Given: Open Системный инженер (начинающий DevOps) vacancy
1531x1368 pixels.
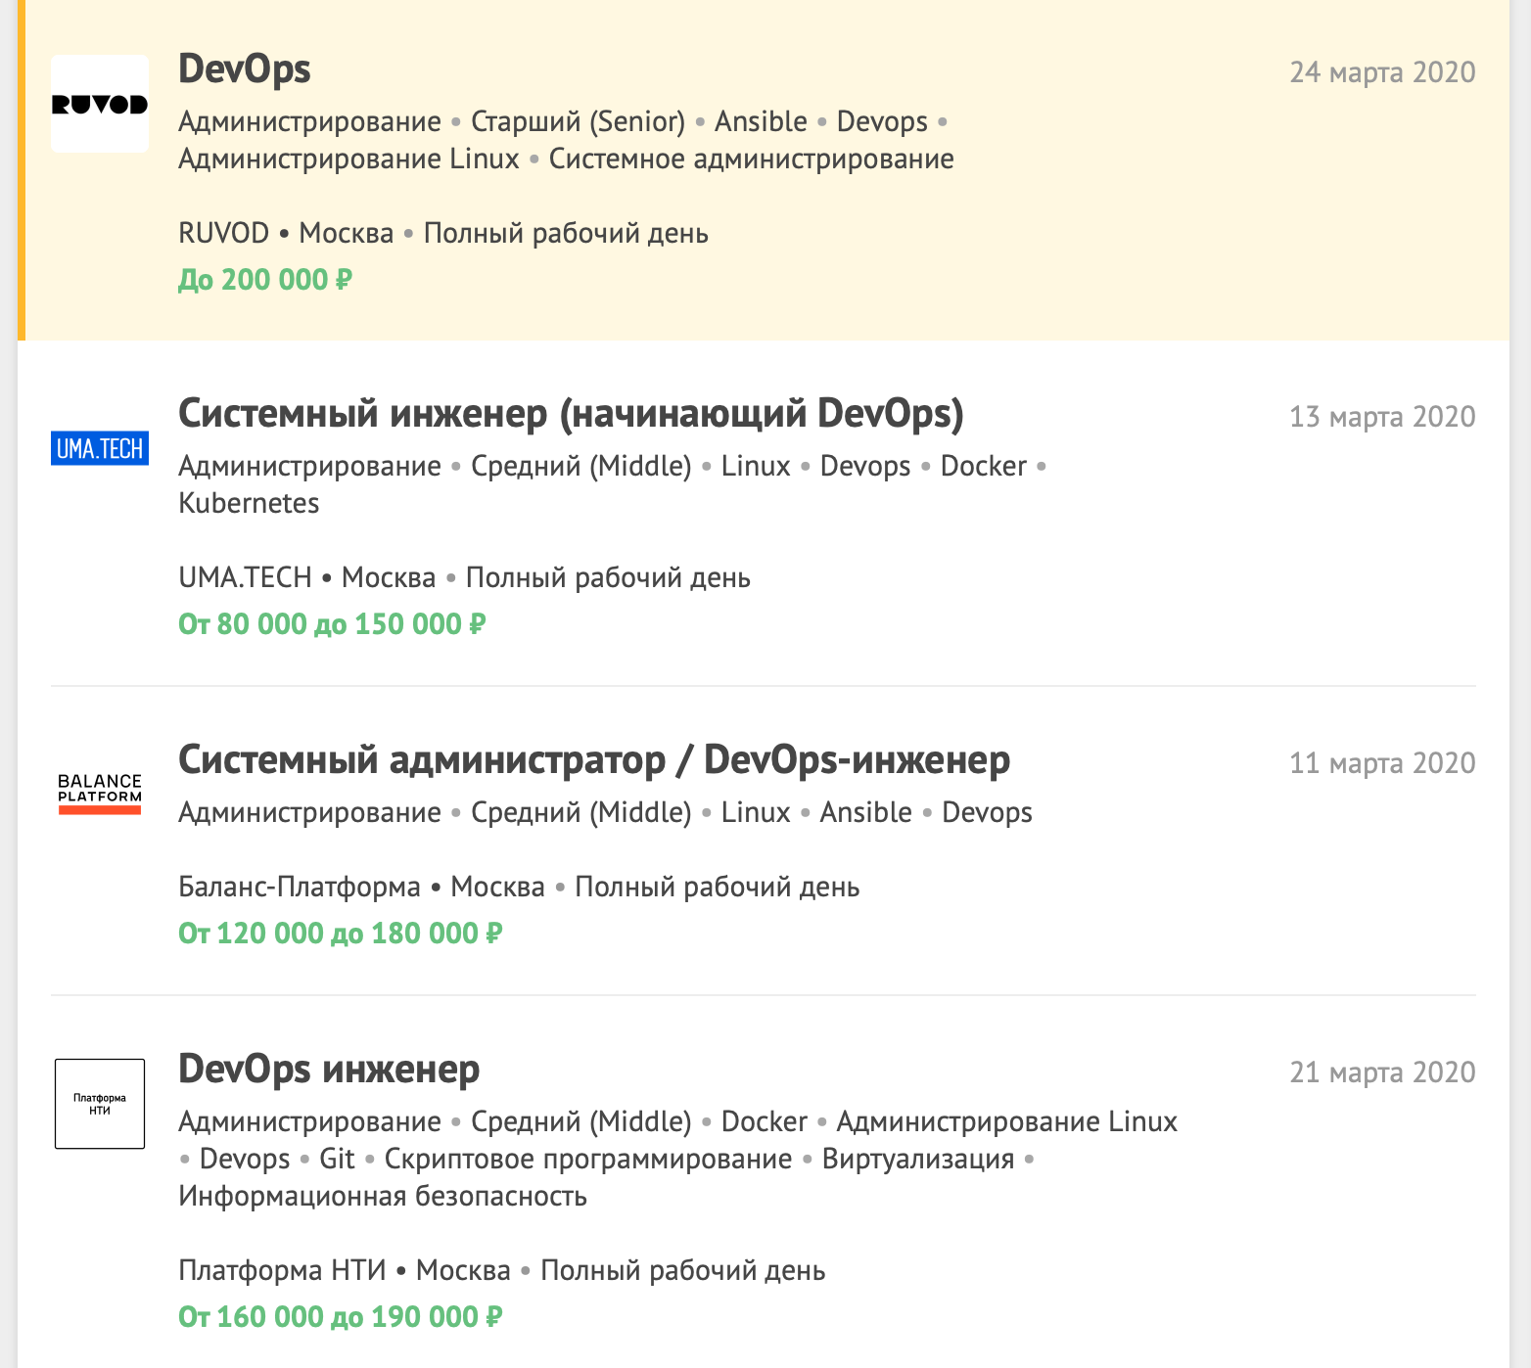Looking at the screenshot, I should [571, 414].
